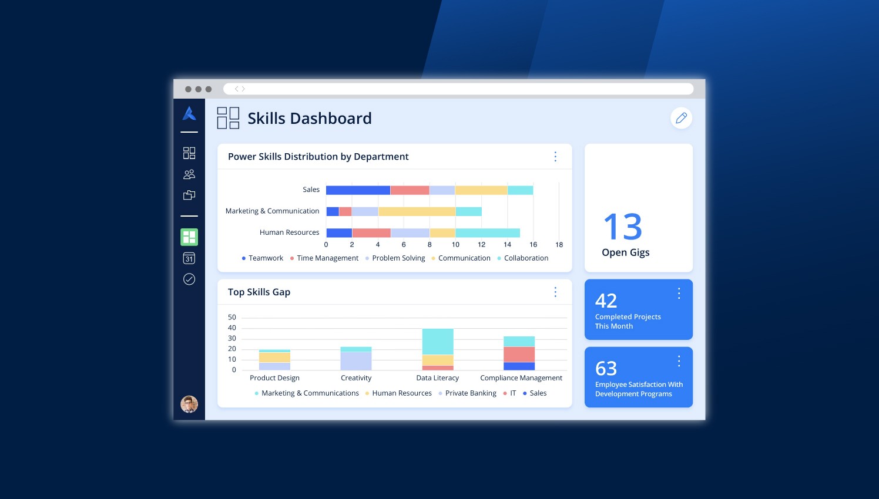The width and height of the screenshot is (879, 499).
Task: Toggle the Teamwork legend series
Action: 262,258
